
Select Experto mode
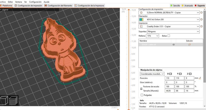point(200,6)
